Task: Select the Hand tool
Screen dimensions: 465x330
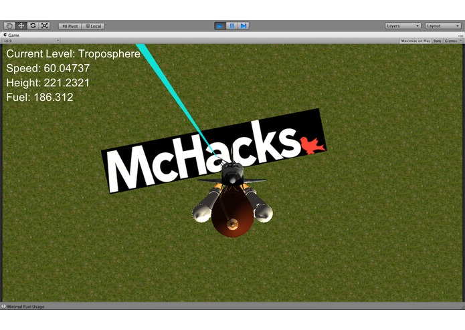Action: tap(9, 26)
